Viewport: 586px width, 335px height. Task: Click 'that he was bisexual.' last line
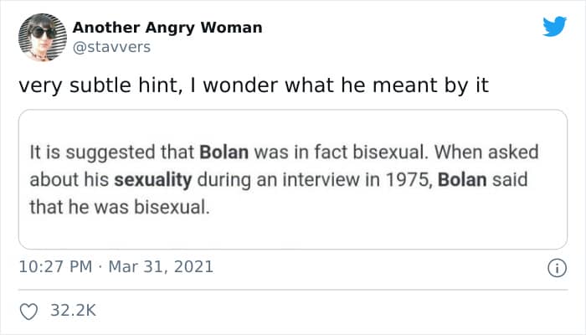tap(116, 206)
